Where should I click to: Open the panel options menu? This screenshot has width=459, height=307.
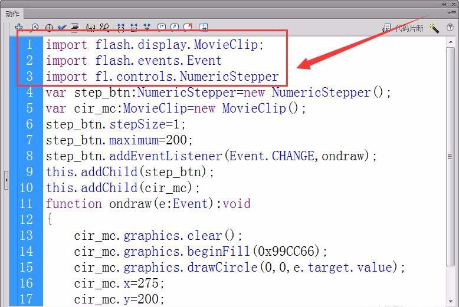point(451,13)
